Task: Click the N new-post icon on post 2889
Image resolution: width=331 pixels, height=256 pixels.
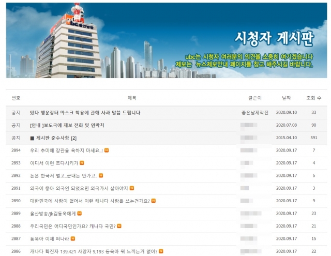Action: (79, 214)
